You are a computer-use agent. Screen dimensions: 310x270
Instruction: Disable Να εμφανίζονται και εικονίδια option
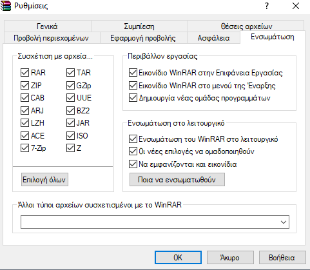(133, 164)
